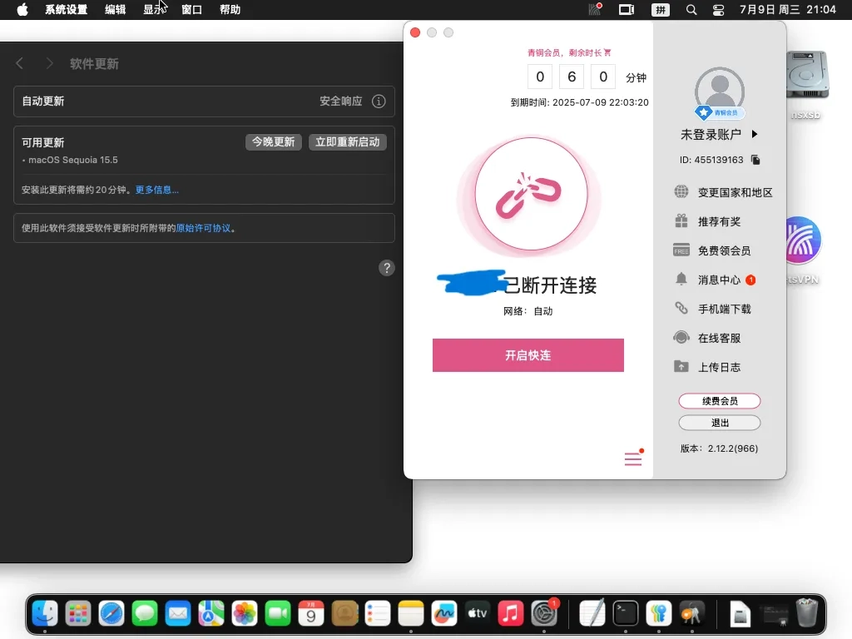The image size is (852, 639).
Task: Click the 开启快连 button
Action: tap(528, 355)
